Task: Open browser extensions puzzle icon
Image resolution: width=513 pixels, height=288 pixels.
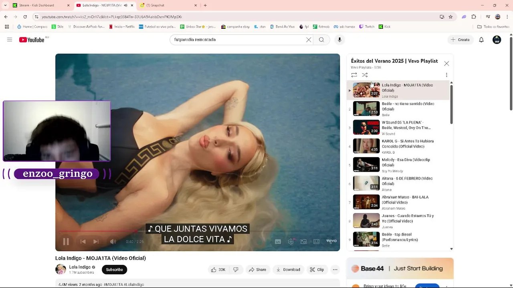Action: [x=474, y=17]
